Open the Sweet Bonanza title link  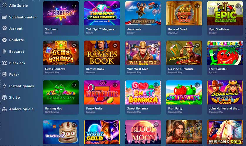click(x=137, y=108)
